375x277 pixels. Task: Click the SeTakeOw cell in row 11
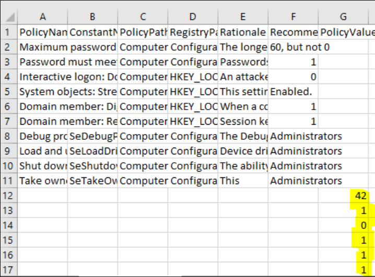coord(92,181)
